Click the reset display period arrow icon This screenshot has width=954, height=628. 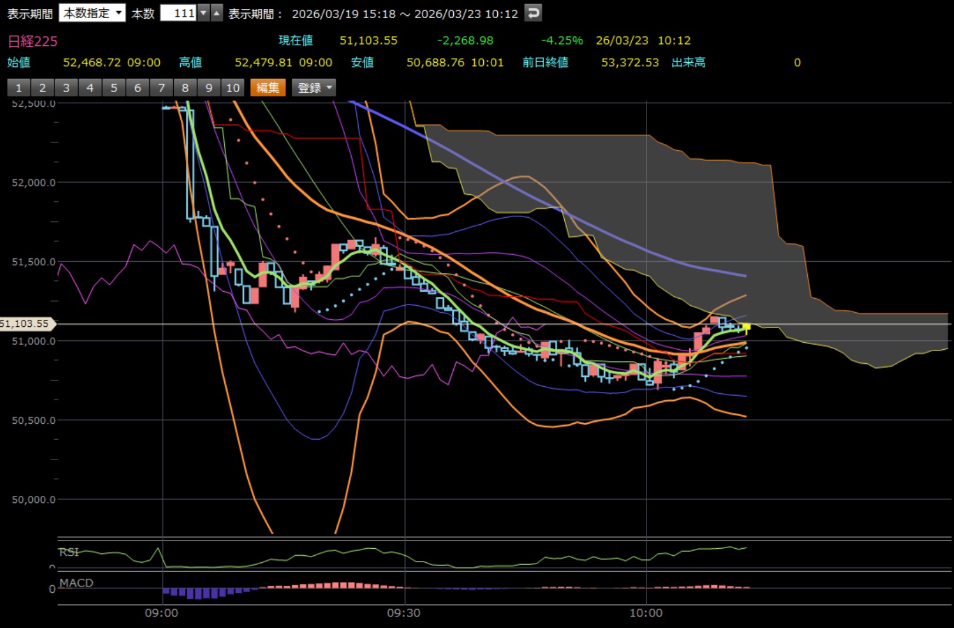click(533, 13)
